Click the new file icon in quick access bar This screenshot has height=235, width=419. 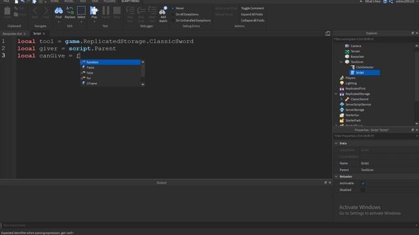pyautogui.click(x=16, y=1)
